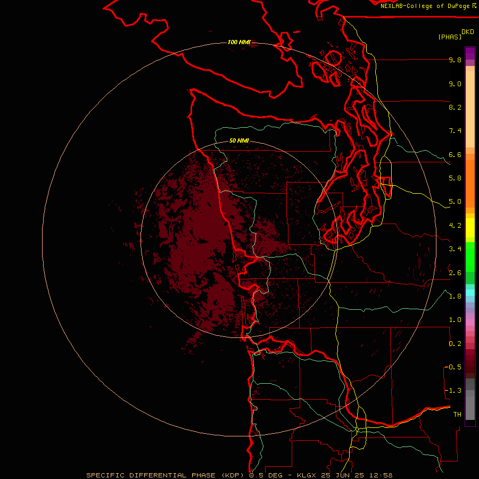The width and height of the screenshot is (479, 479).
Task: Click the 2.6 legend value
Action: click(455, 273)
